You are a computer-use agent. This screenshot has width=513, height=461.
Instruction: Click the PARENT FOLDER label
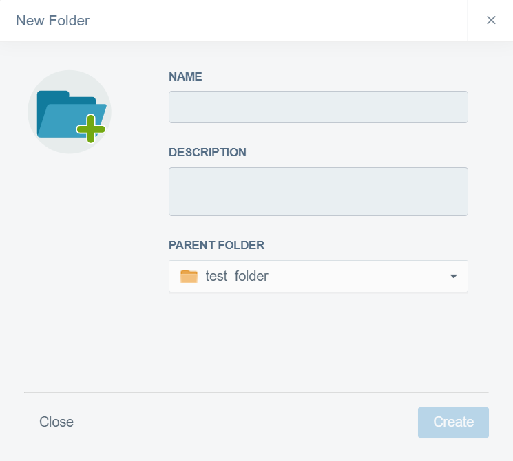216,245
